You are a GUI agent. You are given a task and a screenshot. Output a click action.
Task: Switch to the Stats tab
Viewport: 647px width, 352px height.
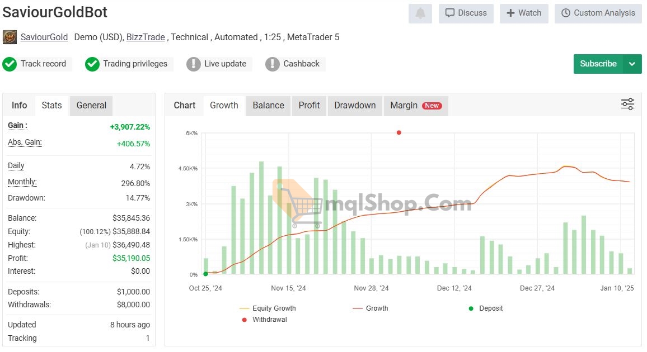click(51, 105)
